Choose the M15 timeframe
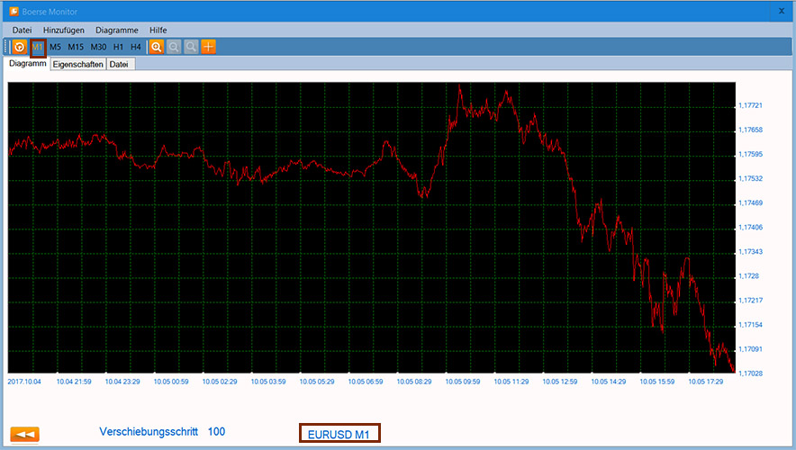 coord(76,47)
